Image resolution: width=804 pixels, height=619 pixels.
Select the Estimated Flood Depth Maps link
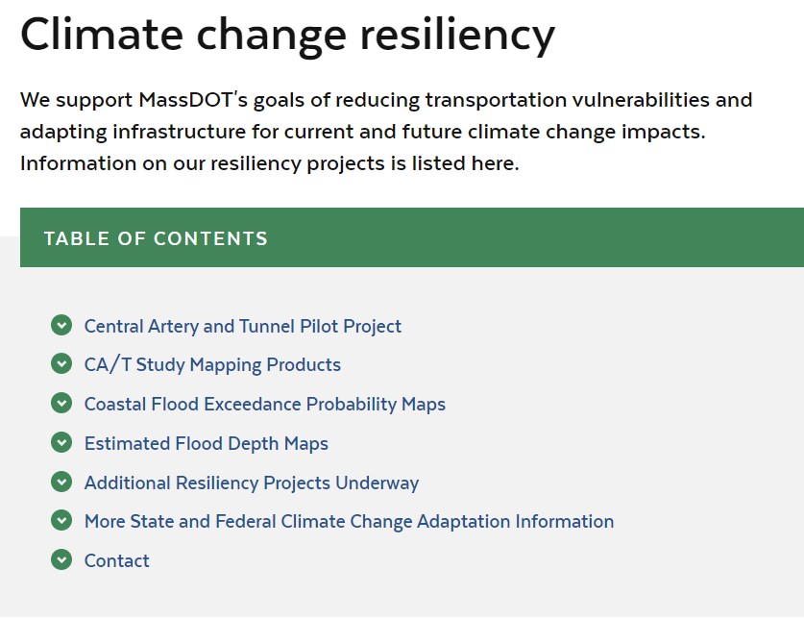[206, 444]
